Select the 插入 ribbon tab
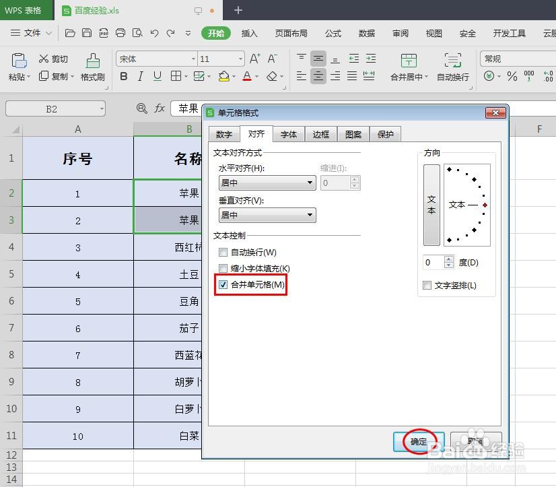Viewport: 556px width, 487px height. point(249,32)
